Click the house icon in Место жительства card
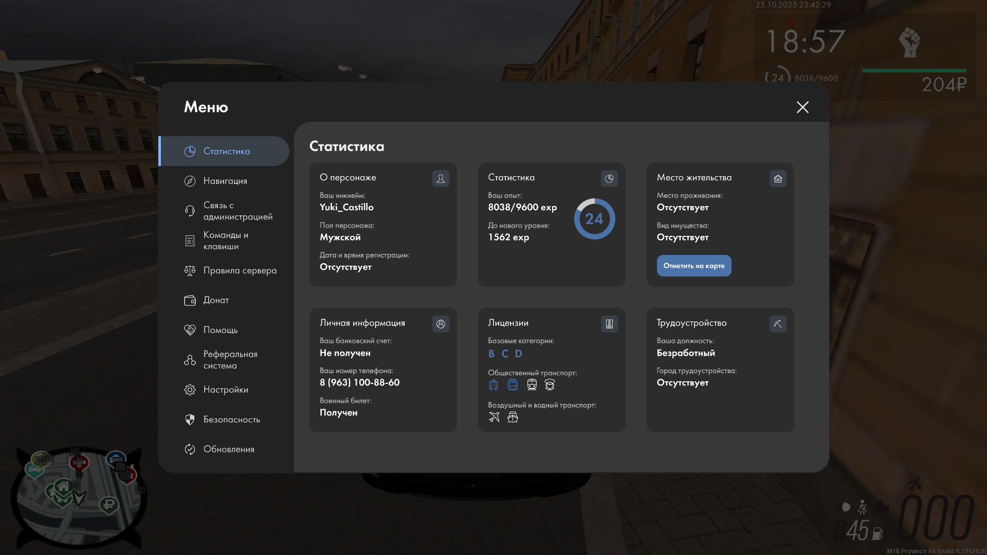The image size is (987, 555). tap(778, 178)
